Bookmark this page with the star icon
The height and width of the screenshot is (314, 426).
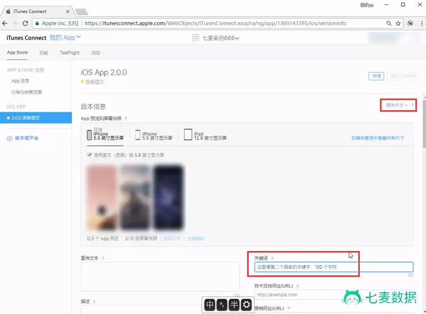pos(398,23)
